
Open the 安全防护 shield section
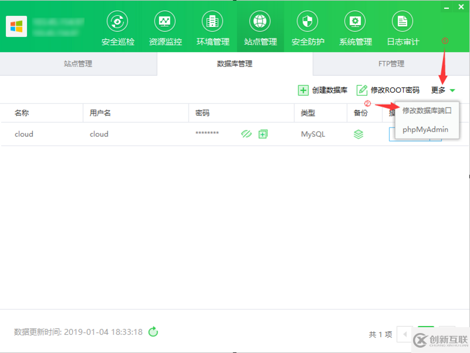tap(308, 28)
